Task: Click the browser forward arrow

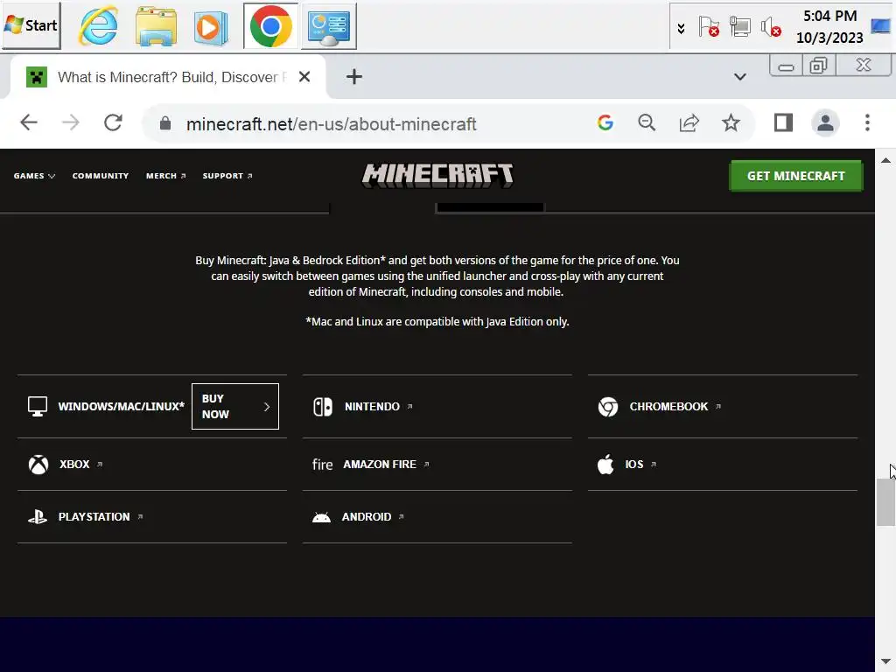Action: (x=71, y=122)
